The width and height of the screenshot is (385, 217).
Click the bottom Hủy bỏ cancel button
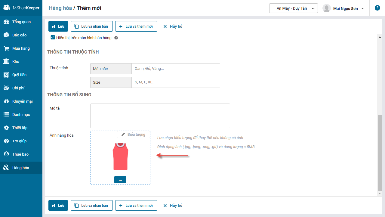pyautogui.click(x=173, y=206)
